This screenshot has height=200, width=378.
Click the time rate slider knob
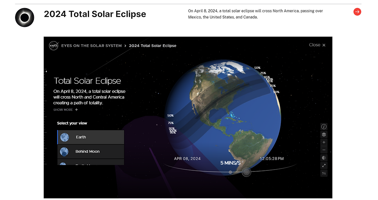246,172
